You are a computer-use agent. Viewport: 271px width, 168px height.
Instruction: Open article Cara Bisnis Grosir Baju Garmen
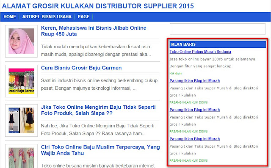(x=81, y=68)
